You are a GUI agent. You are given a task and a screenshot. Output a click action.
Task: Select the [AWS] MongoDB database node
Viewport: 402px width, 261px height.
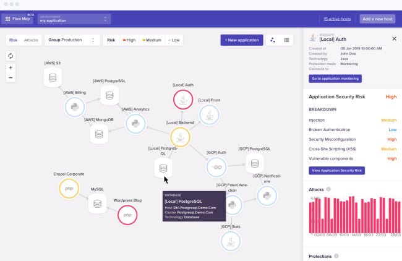tap(99, 134)
